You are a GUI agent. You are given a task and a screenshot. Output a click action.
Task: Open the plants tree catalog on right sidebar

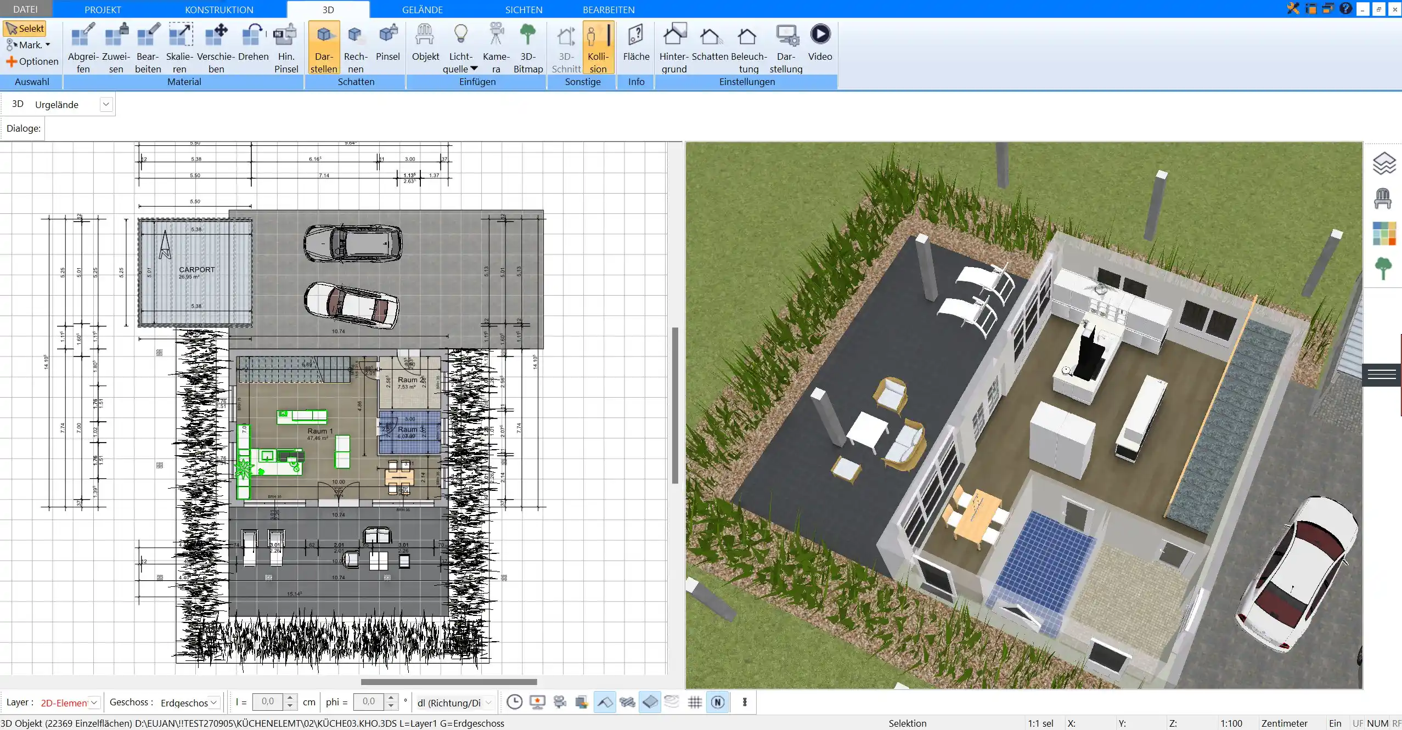click(1383, 269)
